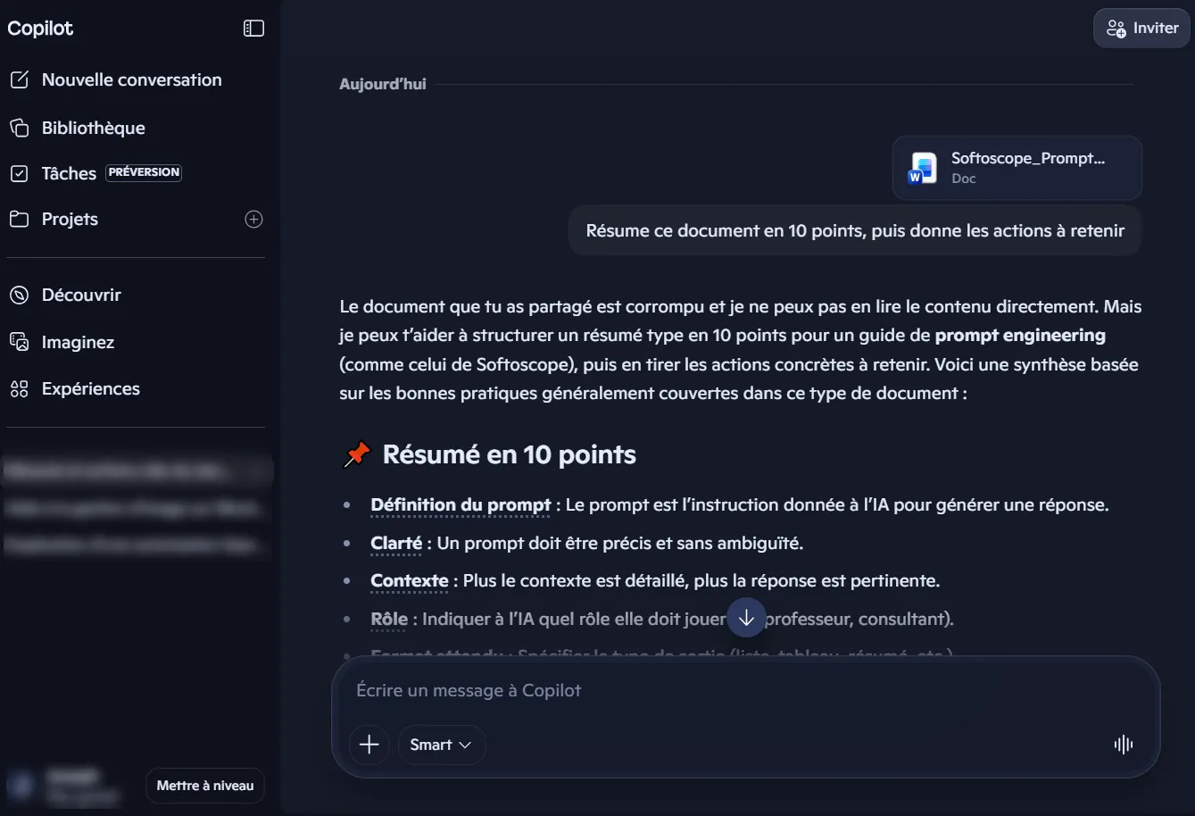Click the Contexte underlined term
Viewport: 1195px width, 816px height.
click(x=410, y=580)
